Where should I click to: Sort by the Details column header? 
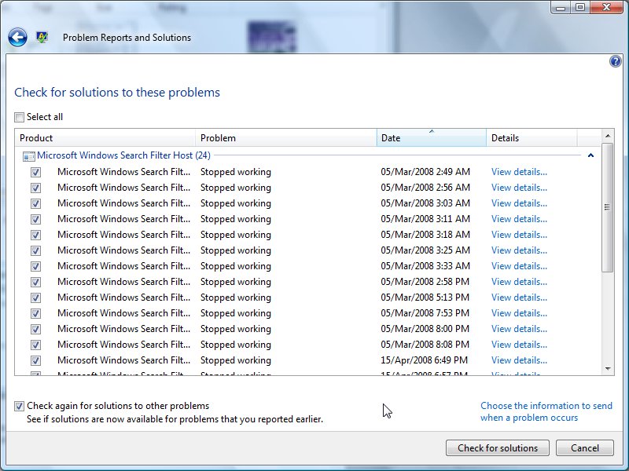tap(532, 138)
